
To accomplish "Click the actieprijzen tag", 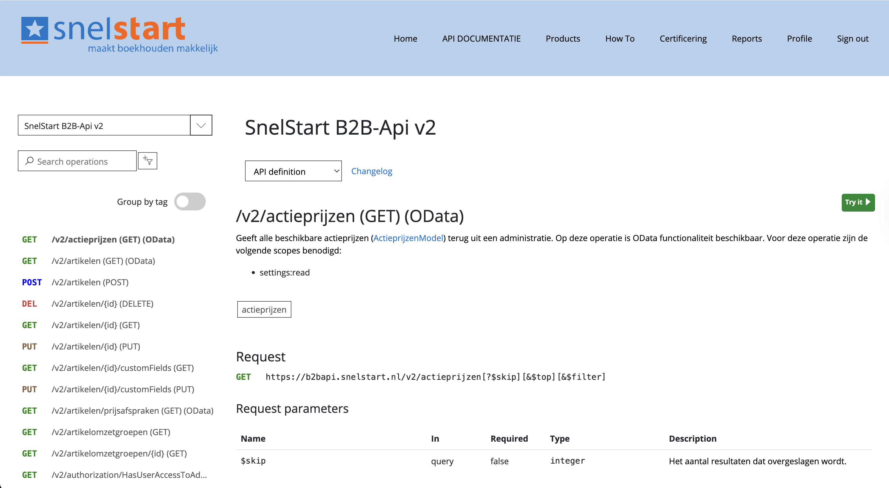I will [264, 309].
